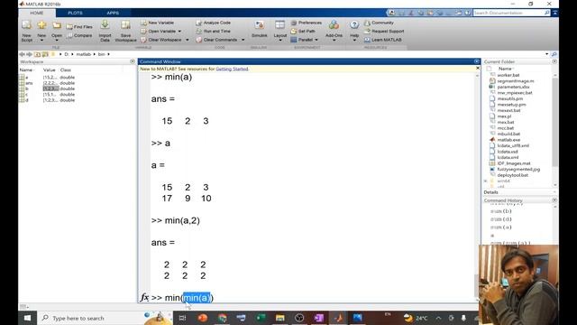Open the Workspace panel actions menu
The height and width of the screenshot is (325, 577).
tap(133, 61)
